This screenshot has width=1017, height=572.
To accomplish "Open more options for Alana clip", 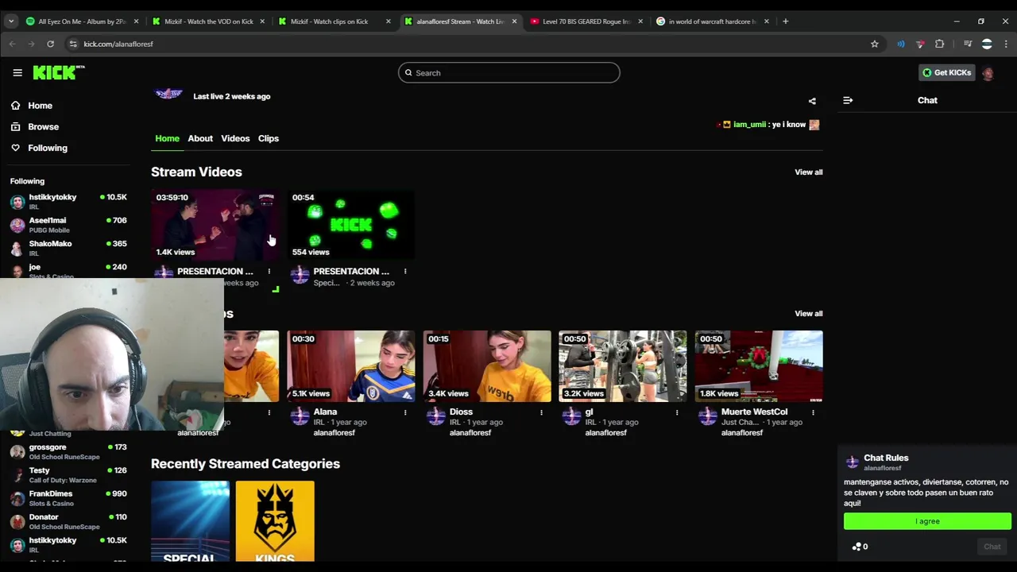I will (x=405, y=412).
